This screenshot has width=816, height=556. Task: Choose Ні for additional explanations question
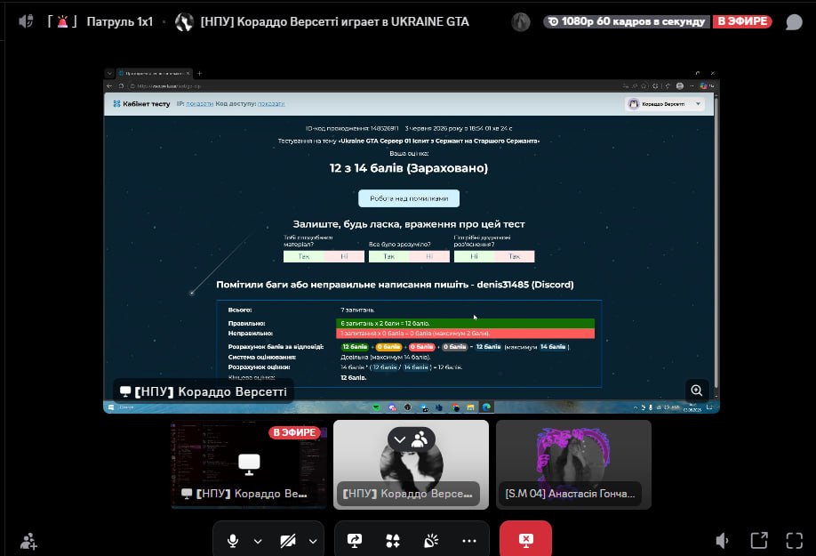(474, 256)
